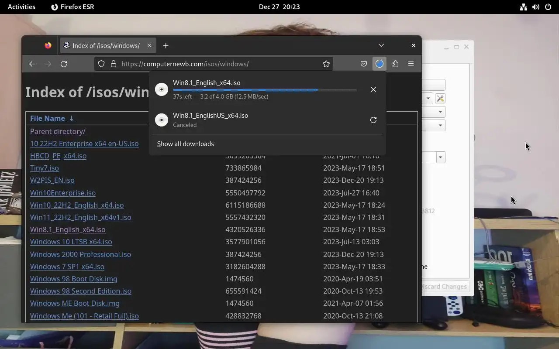Open the lowest dropdown in background window

tap(434, 157)
